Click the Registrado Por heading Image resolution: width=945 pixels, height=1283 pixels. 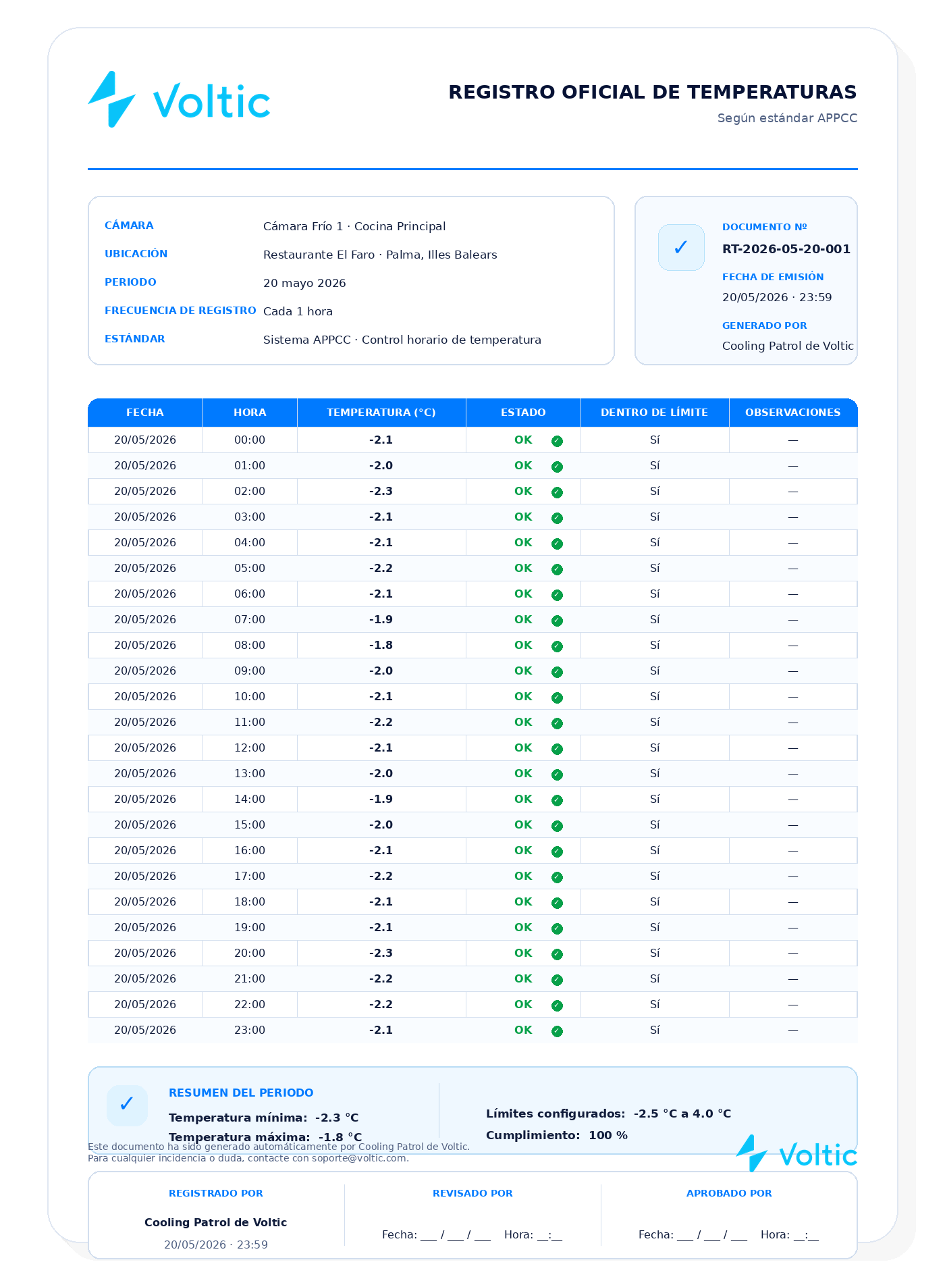coord(216,1193)
